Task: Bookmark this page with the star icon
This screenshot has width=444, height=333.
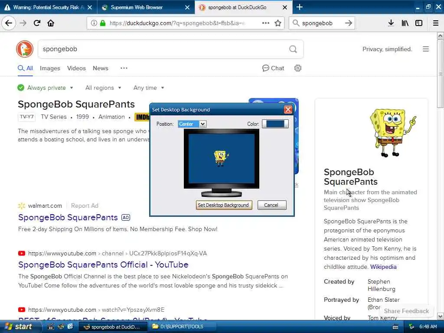Action: click(278, 23)
